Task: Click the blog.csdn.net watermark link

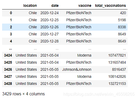Action: coord(99,94)
